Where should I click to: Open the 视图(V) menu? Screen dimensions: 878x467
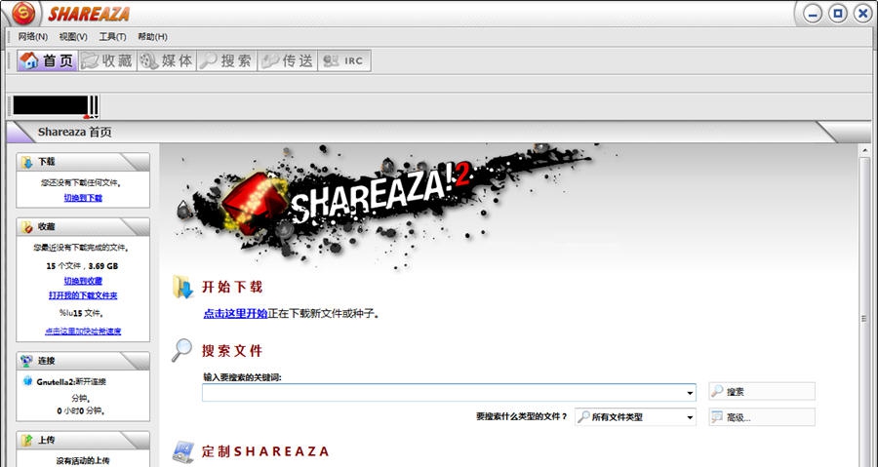(x=73, y=37)
